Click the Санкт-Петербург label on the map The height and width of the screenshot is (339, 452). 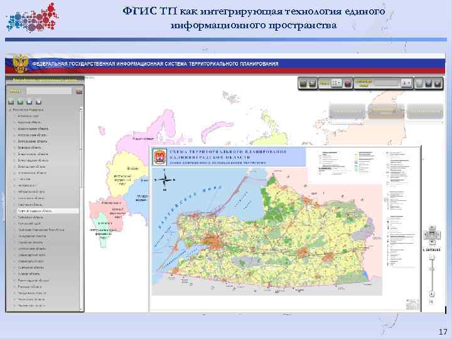tap(144, 139)
